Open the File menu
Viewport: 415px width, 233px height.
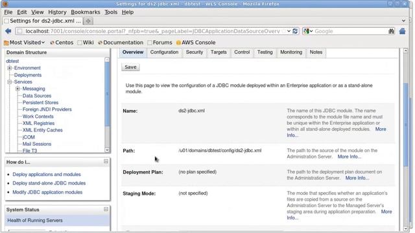point(8,12)
